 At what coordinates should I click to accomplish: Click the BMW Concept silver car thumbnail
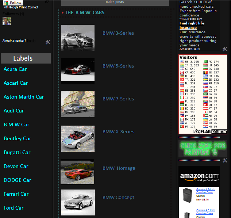[78, 202]
